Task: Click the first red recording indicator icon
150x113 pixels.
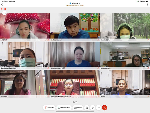Action: click(2, 9)
